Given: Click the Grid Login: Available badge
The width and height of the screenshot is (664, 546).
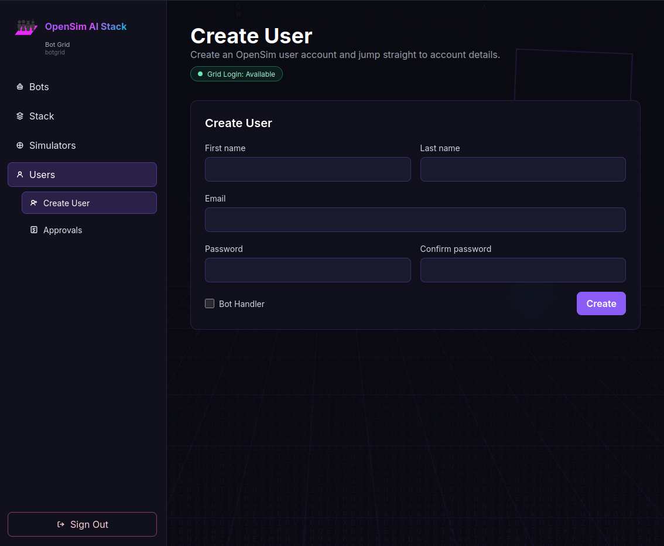Looking at the screenshot, I should coord(237,74).
